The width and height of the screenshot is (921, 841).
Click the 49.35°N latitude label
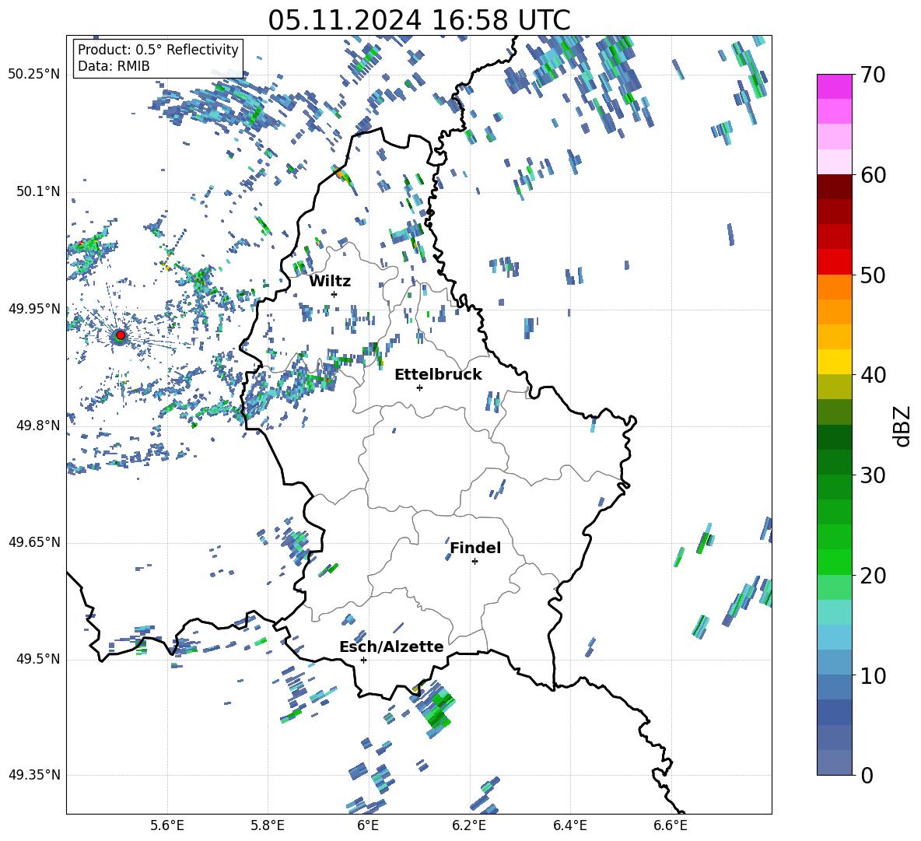(x=34, y=775)
